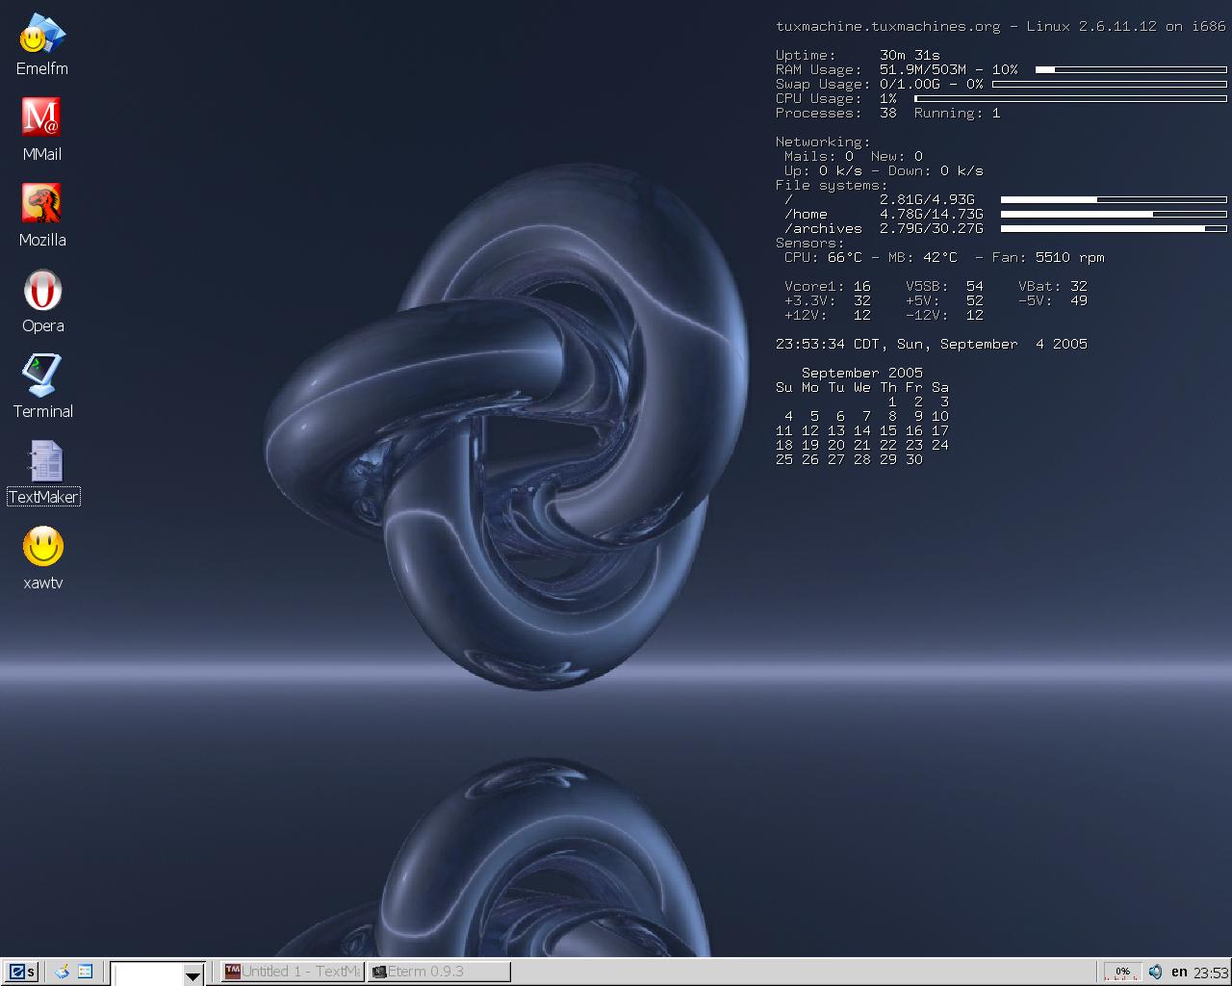1232x986 pixels.
Task: Click the 'en' keyboard layout indicator to switch
Action: 1178,972
